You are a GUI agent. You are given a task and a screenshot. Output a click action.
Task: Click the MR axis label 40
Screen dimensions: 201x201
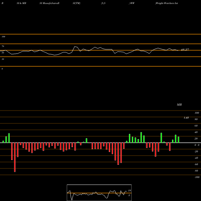[196, 132]
